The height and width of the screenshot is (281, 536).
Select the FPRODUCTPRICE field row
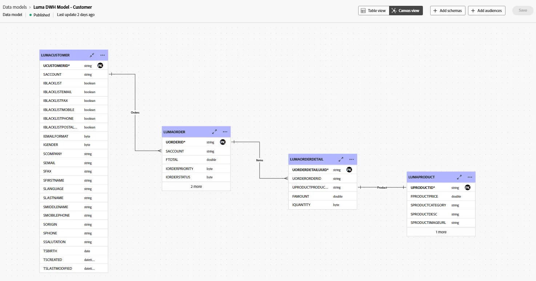441,197
